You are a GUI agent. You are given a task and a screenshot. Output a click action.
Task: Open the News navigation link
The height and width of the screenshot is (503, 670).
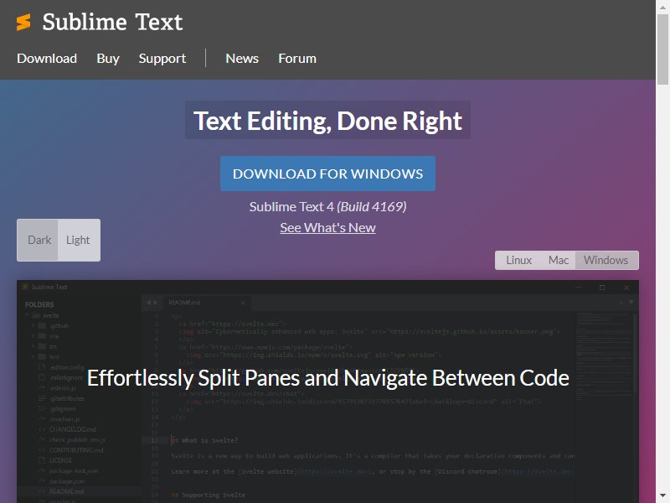(x=242, y=58)
